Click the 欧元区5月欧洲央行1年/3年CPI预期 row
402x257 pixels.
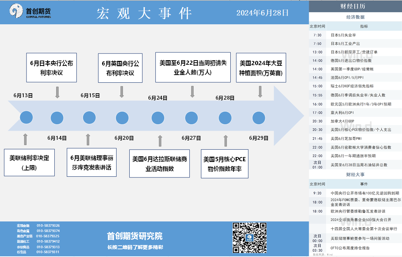[x=355, y=104]
